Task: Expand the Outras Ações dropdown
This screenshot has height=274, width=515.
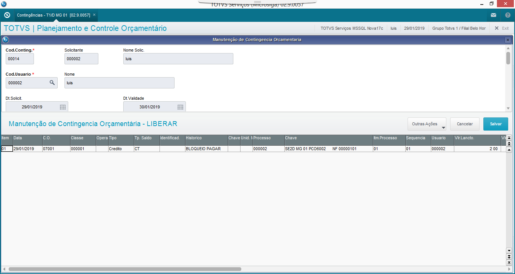Action: pyautogui.click(x=427, y=124)
